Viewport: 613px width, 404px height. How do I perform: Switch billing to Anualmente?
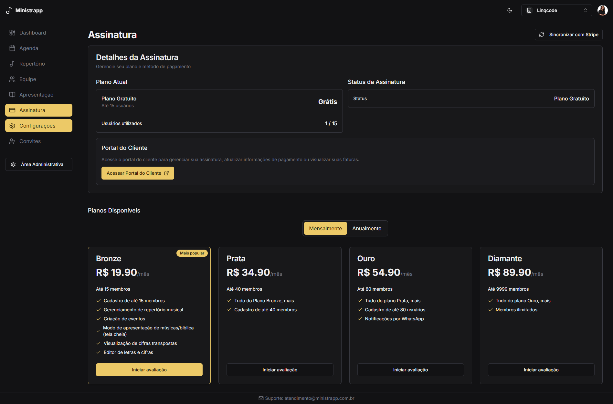(367, 228)
